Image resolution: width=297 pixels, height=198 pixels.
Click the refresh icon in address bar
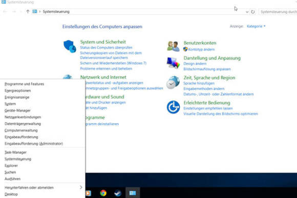[x=253, y=12]
